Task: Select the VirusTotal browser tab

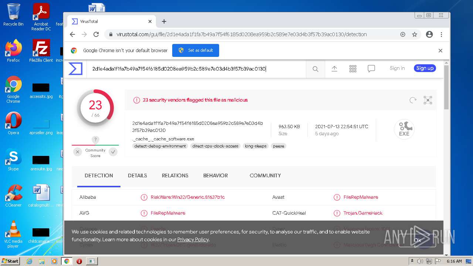Action: click(x=112, y=21)
